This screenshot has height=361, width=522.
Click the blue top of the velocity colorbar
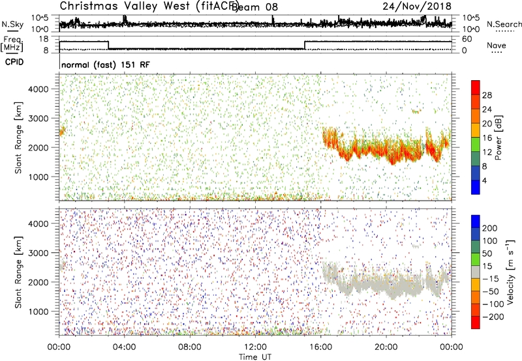click(x=476, y=222)
